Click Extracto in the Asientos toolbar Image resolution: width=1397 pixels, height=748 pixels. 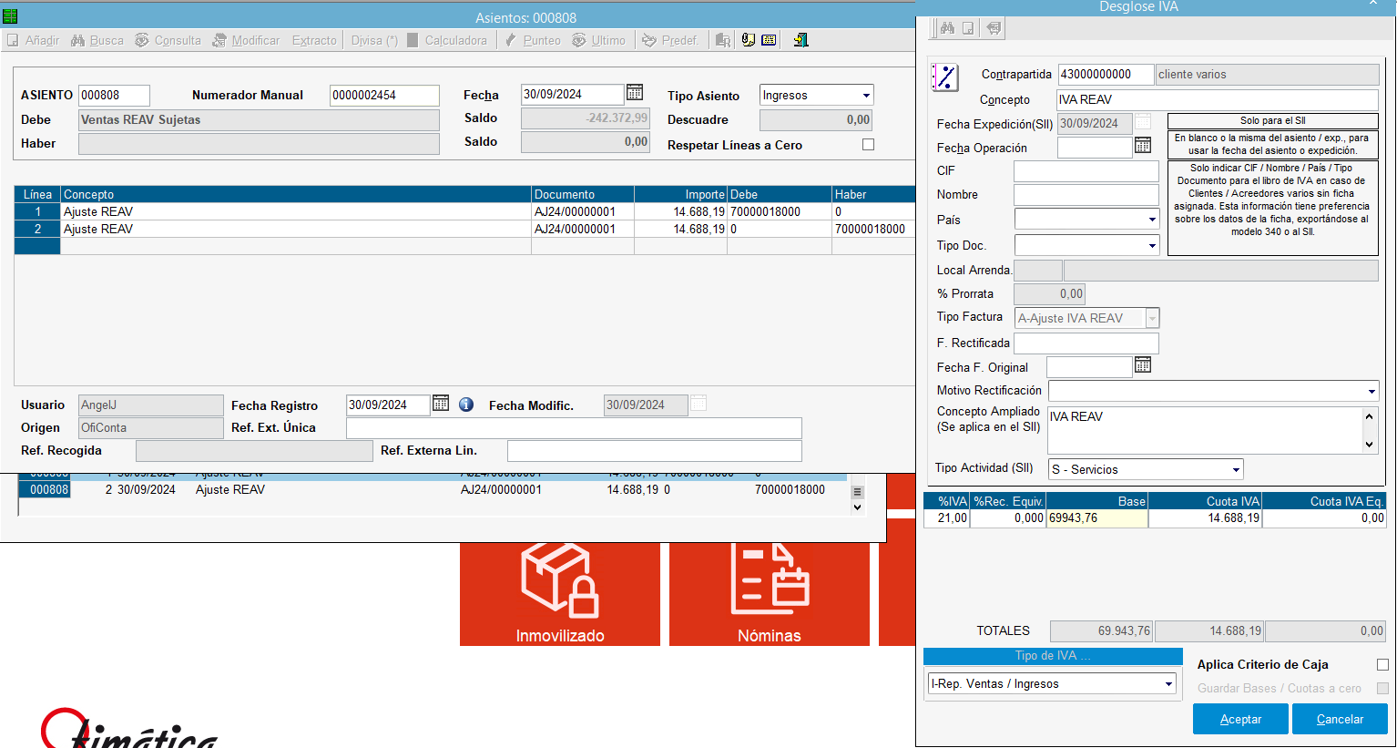tap(314, 40)
